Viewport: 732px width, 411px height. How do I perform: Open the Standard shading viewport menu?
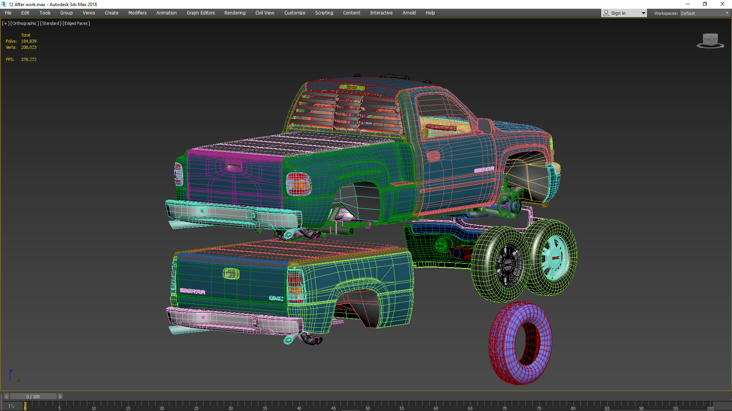pos(50,23)
